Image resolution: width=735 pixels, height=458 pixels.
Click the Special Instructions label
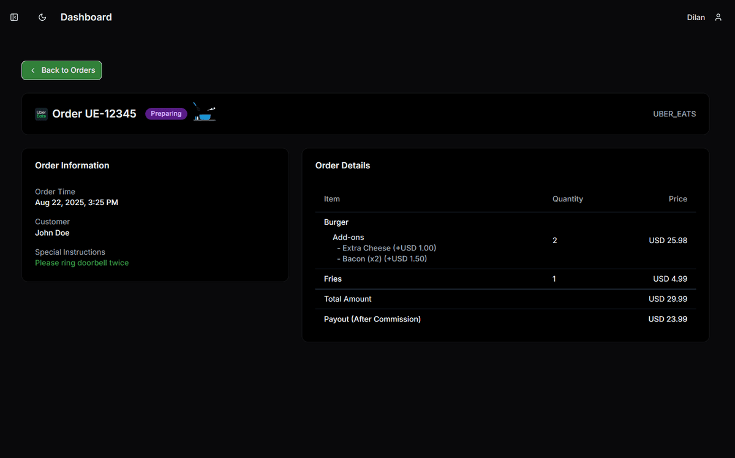point(70,252)
